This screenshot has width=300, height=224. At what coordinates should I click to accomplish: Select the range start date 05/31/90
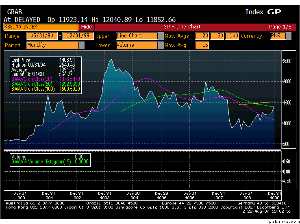[x=42, y=36]
